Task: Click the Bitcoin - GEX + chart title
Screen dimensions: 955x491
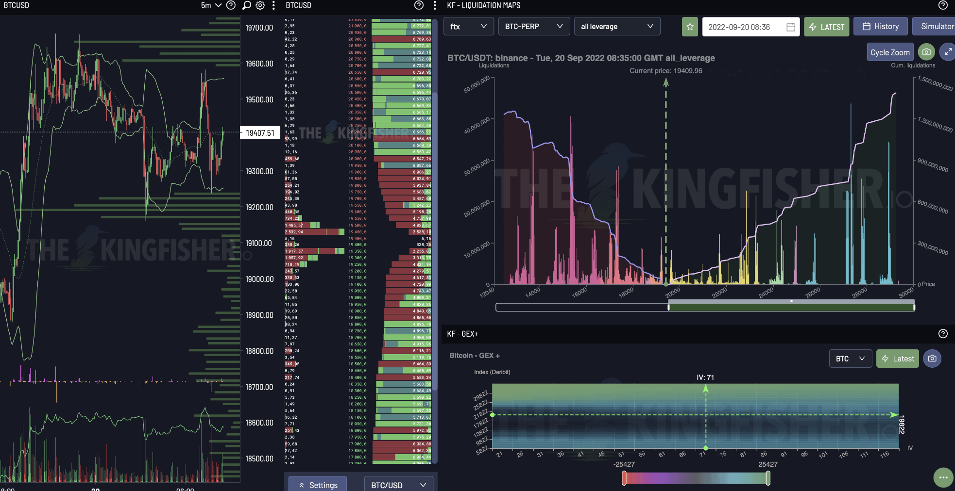Action: (x=475, y=356)
